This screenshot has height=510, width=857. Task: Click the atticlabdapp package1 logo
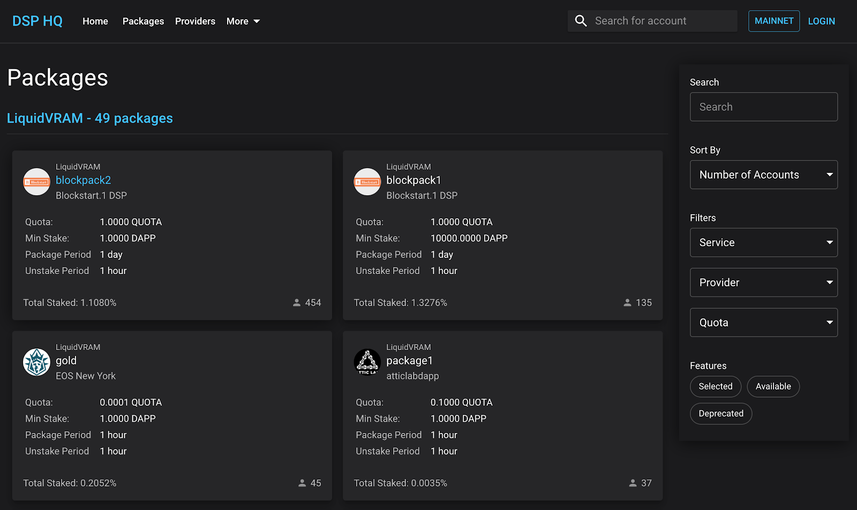pos(367,362)
